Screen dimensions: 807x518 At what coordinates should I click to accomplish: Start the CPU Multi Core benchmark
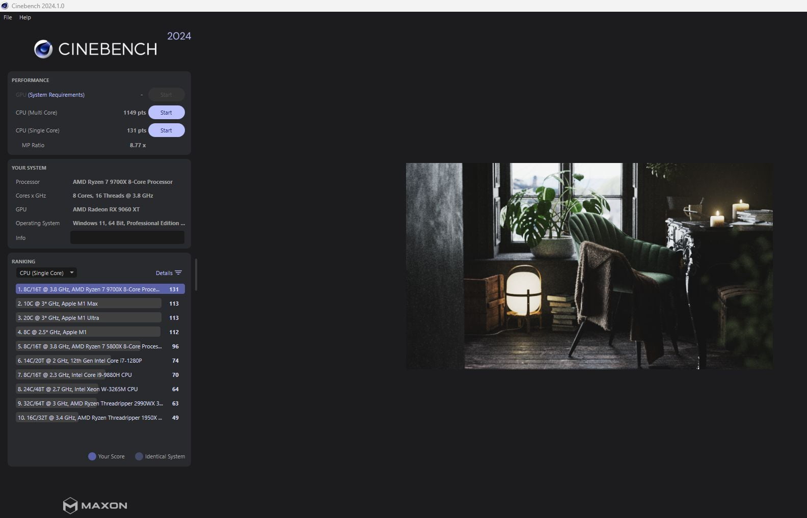point(166,113)
